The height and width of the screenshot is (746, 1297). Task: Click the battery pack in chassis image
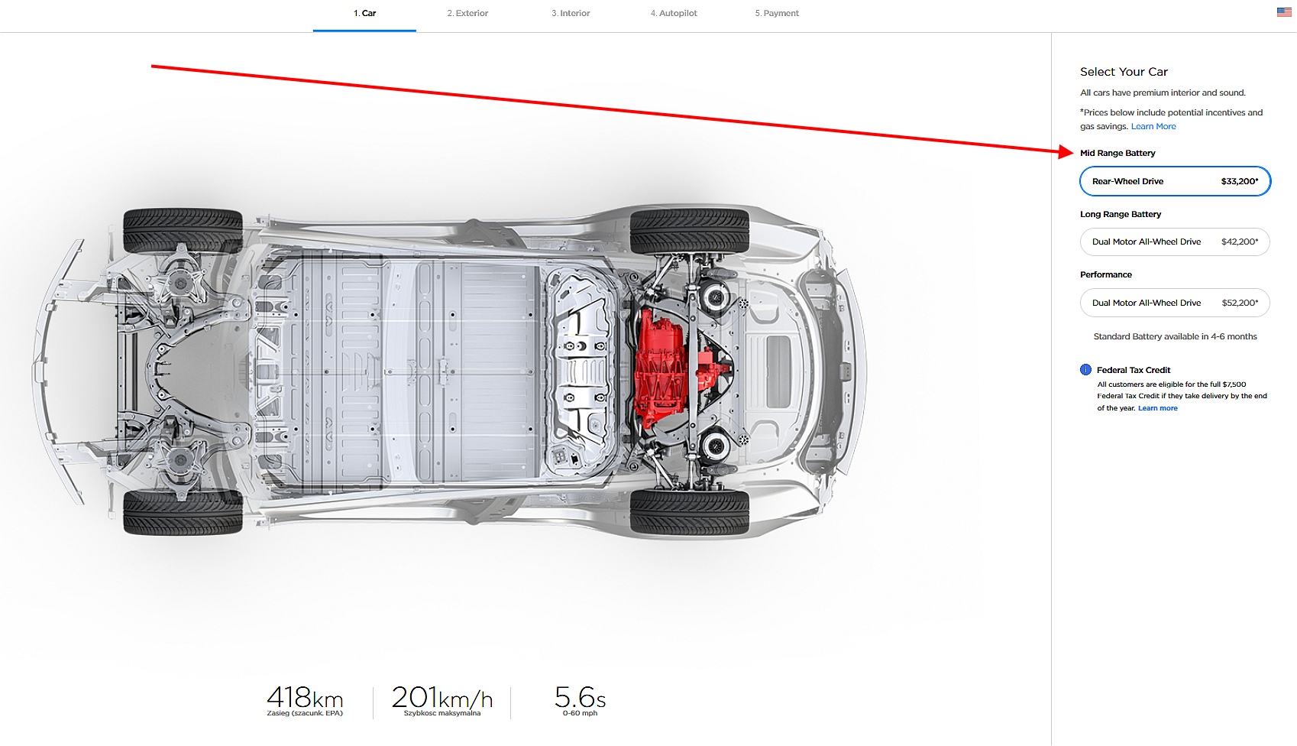397,372
